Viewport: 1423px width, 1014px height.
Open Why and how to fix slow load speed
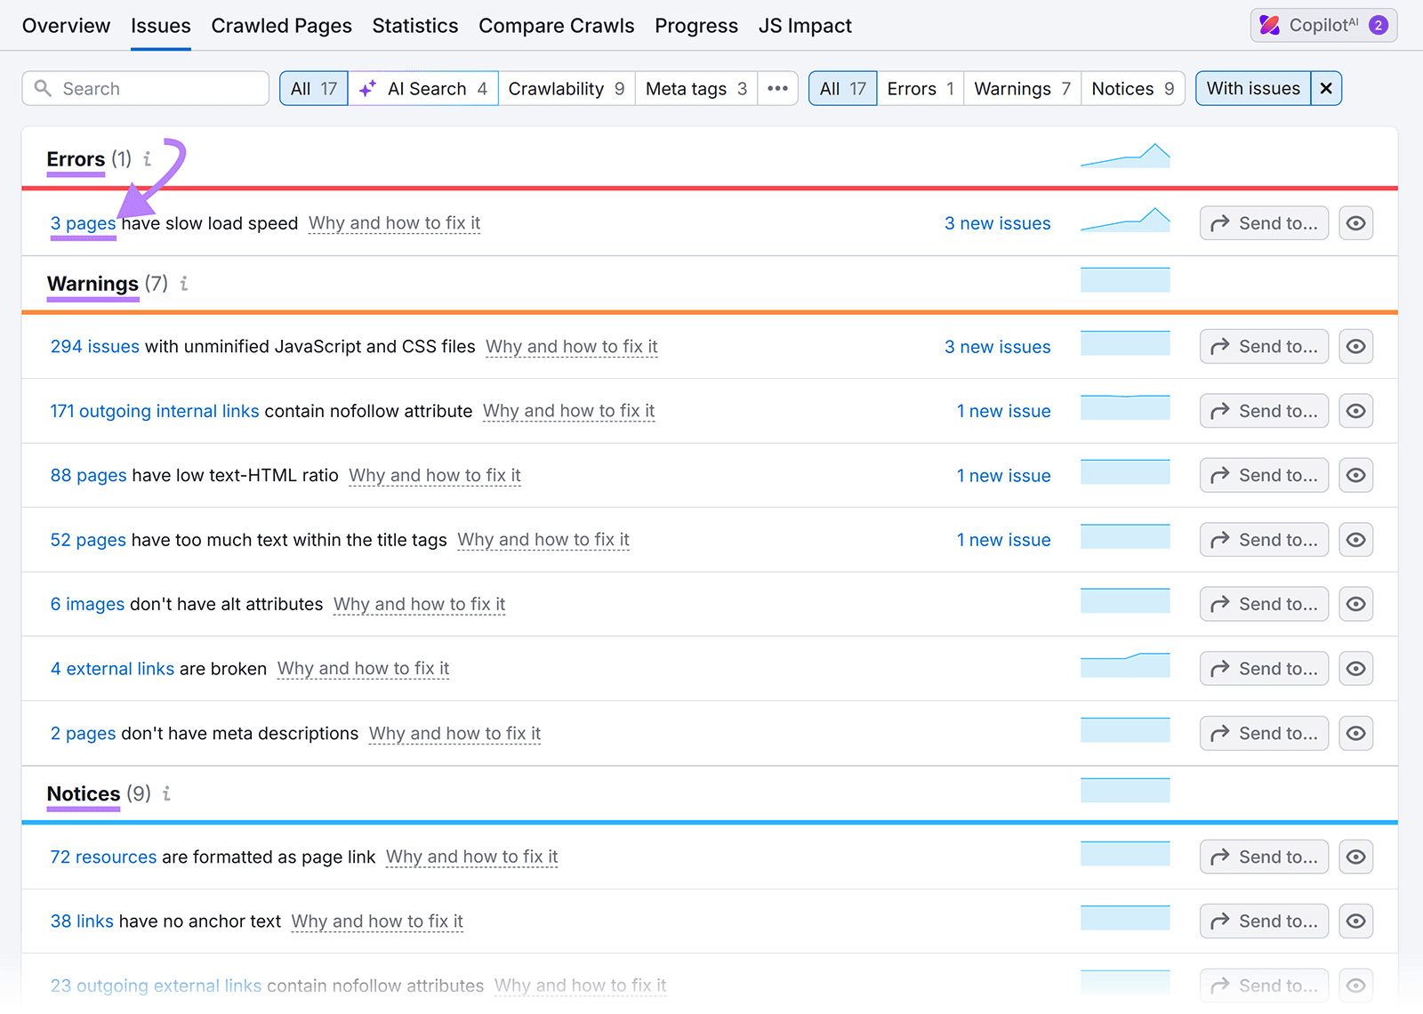coord(394,223)
